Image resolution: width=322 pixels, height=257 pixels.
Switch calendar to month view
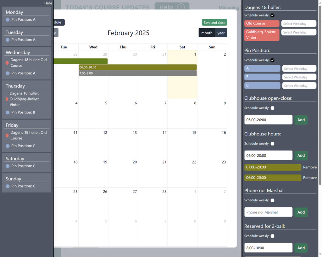tap(207, 33)
